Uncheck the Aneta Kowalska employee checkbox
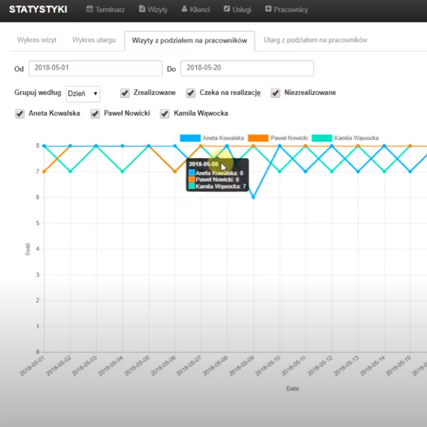This screenshot has width=427, height=427. (19, 114)
